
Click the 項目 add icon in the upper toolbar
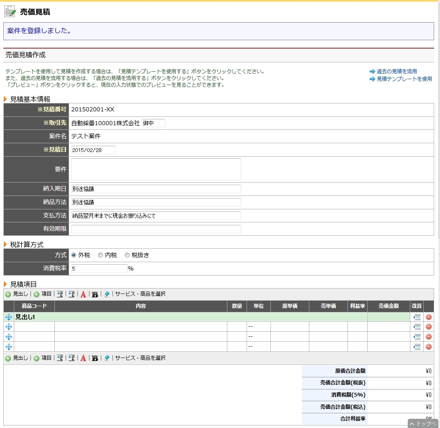[36, 294]
